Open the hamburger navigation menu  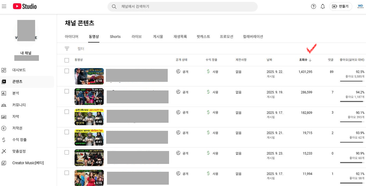[x=4, y=6]
